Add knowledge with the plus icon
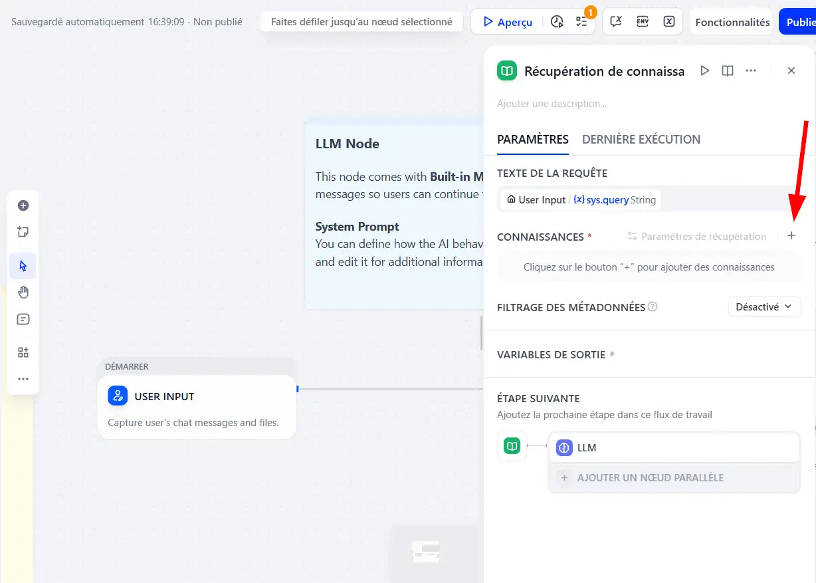Screen dimensions: 816x583 [791, 236]
